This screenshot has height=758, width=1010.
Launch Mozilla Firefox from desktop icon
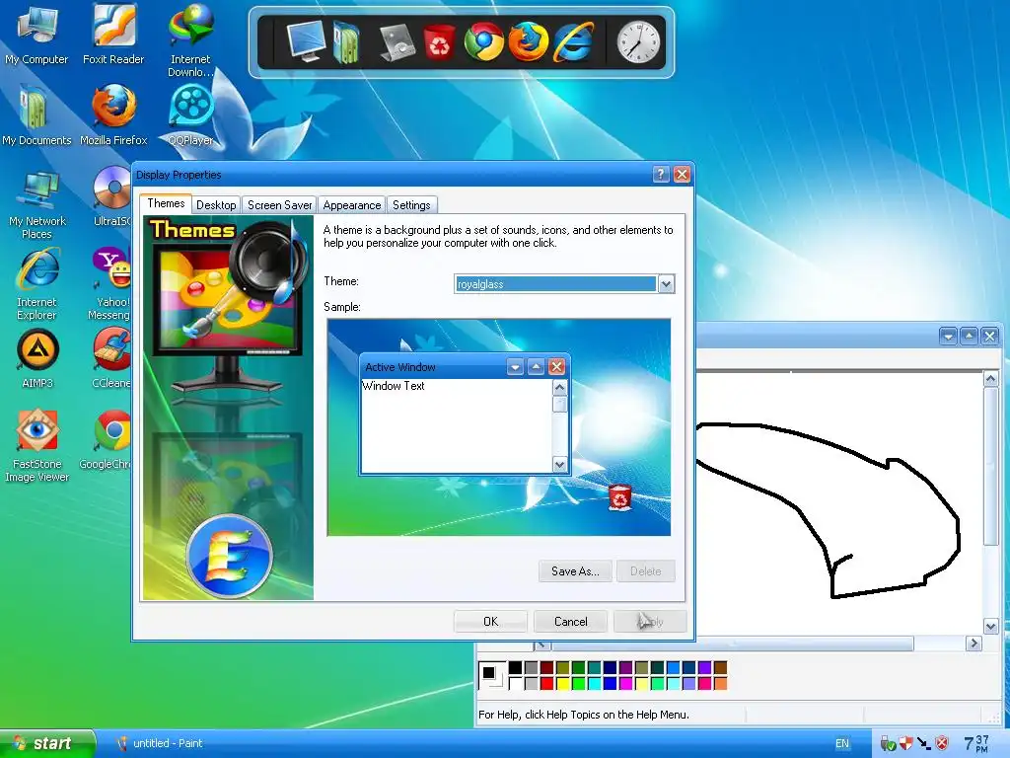[113, 114]
